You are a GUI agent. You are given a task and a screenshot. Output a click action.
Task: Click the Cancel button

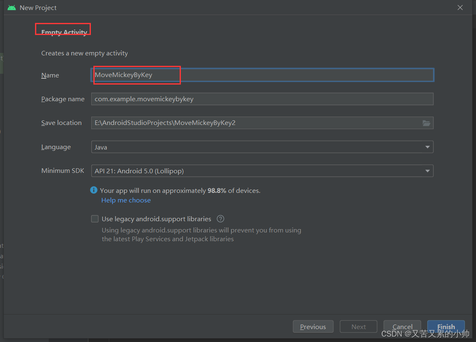[x=402, y=327]
